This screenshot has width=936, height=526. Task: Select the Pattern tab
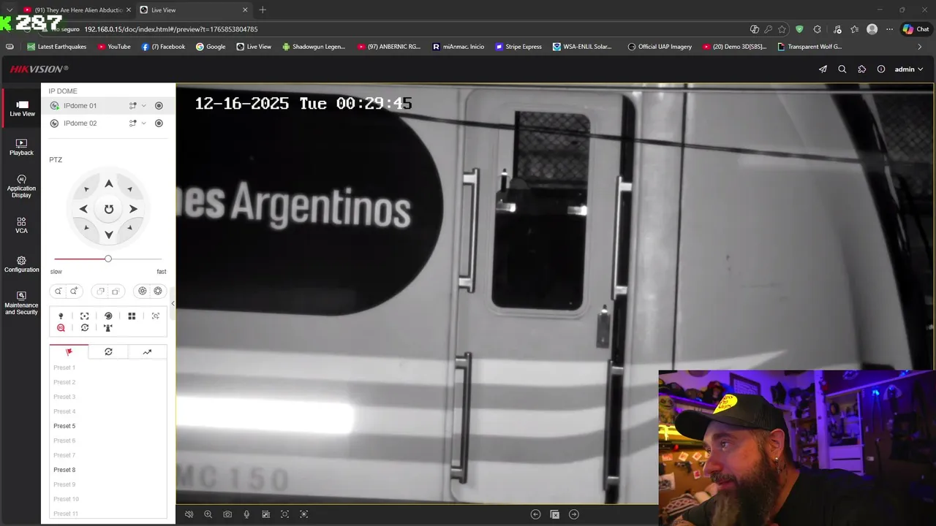point(147,352)
